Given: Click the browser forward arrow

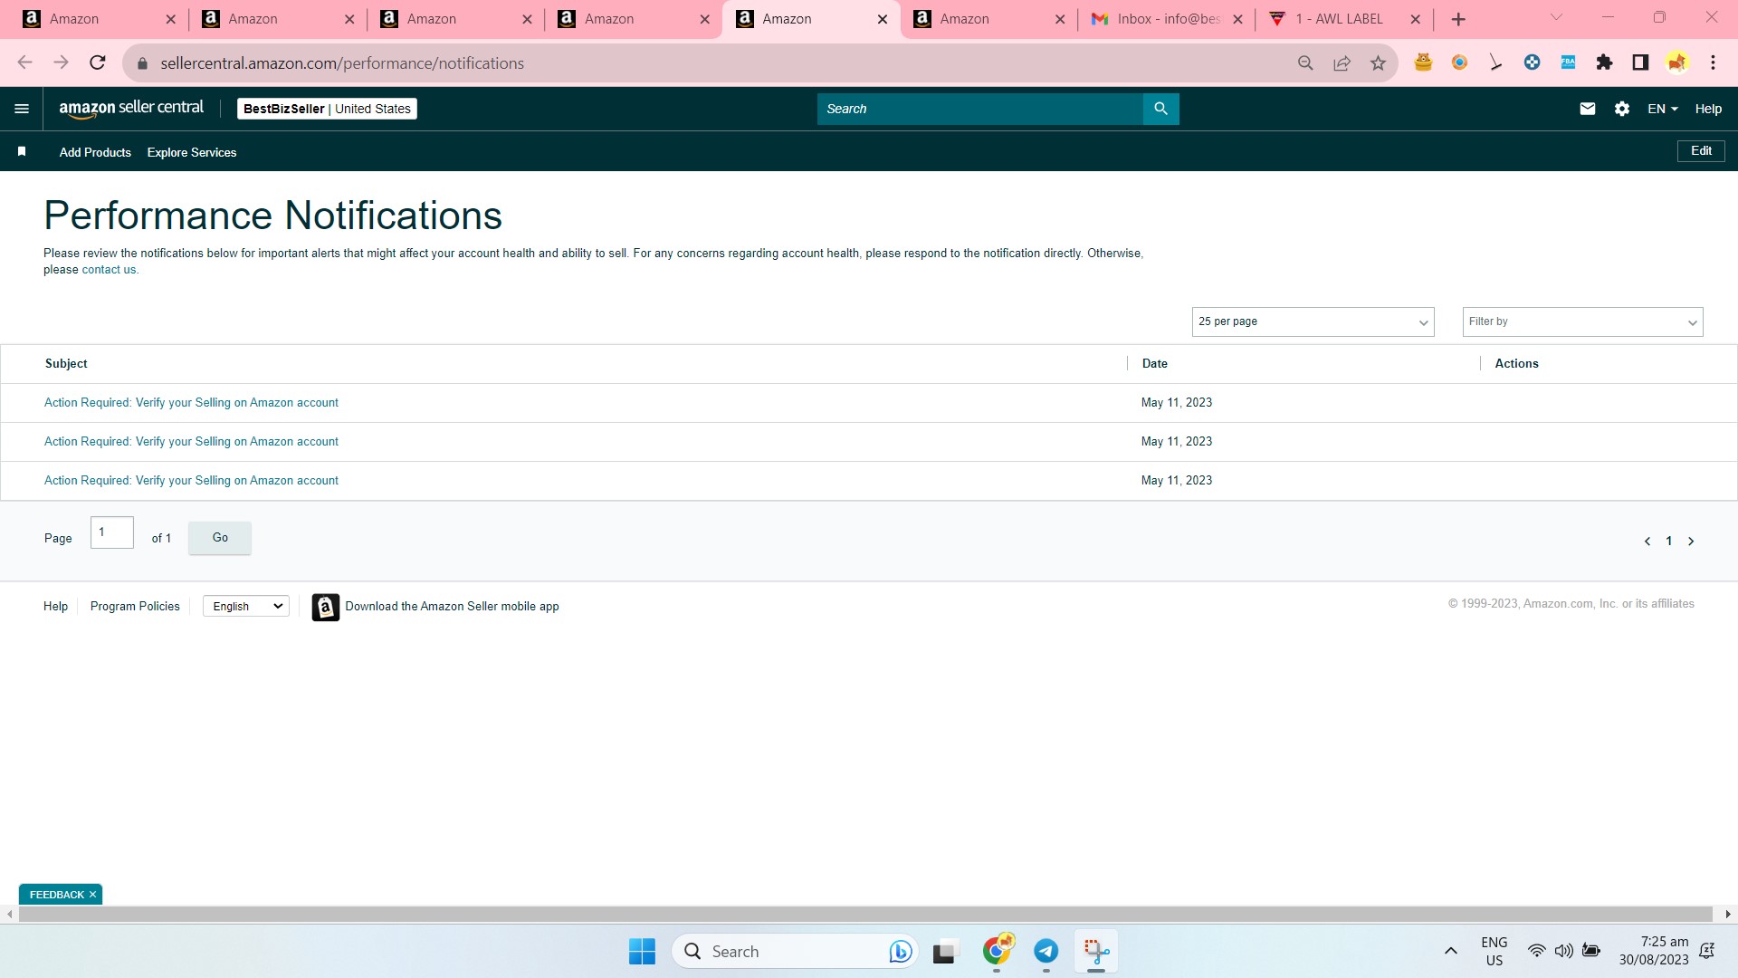Looking at the screenshot, I should click(61, 62).
